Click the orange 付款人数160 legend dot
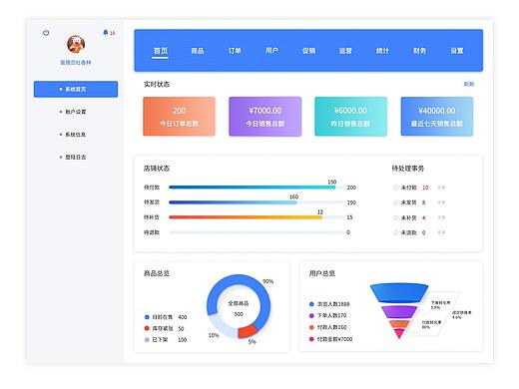Image resolution: width=519 pixels, height=389 pixels. [311, 327]
